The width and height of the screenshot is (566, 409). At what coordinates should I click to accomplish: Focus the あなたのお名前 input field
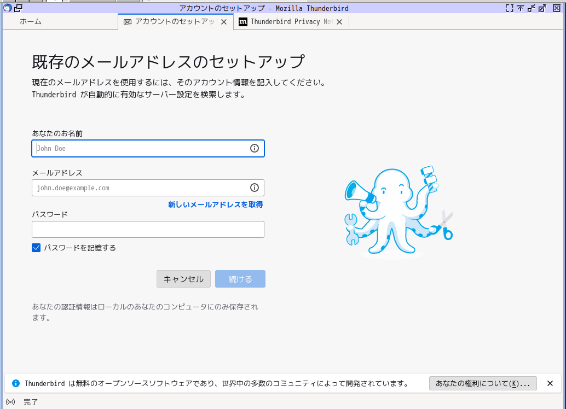148,148
